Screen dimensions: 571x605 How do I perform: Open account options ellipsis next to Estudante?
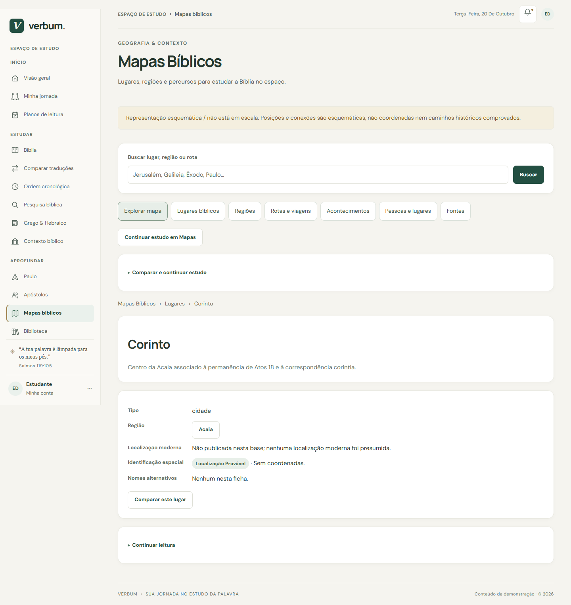pos(90,388)
